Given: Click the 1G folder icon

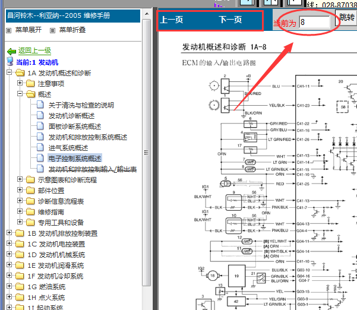Looking at the screenshot, I should pyautogui.click(x=20, y=287).
